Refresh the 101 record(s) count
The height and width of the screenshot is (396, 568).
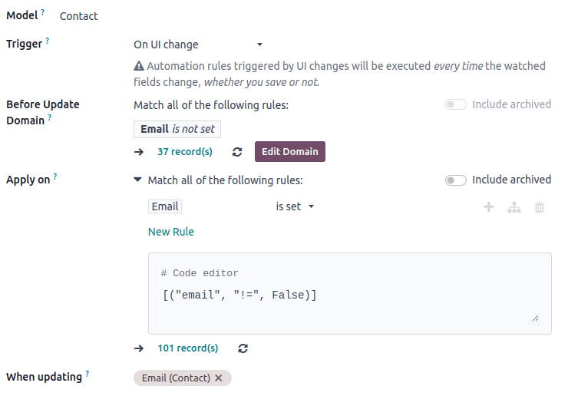pyautogui.click(x=243, y=348)
